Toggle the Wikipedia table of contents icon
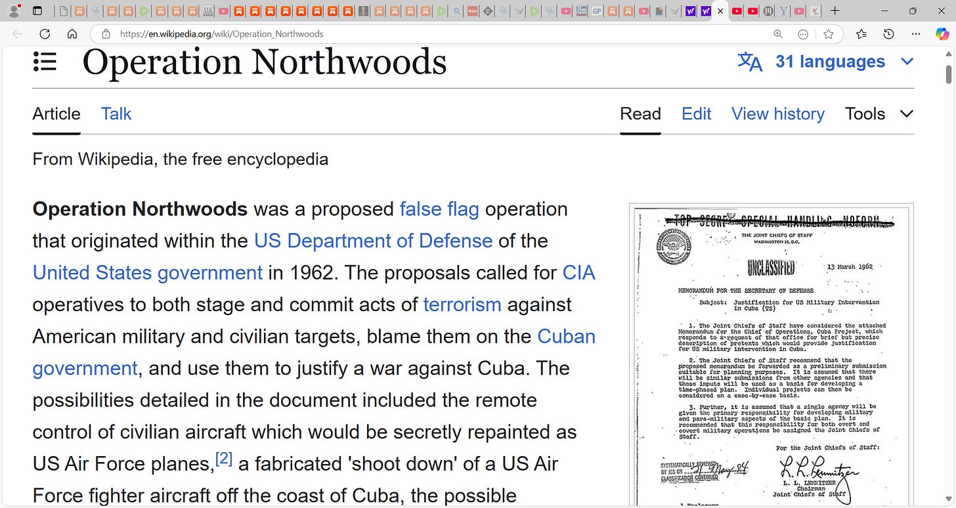This screenshot has width=956, height=508. pos(45,62)
